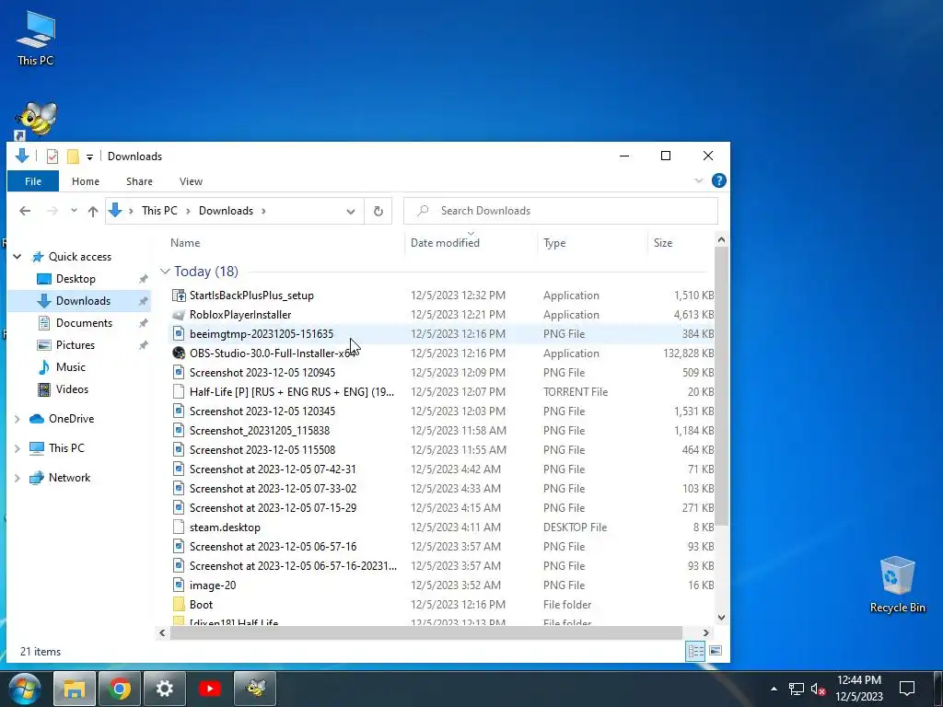
Task: Switch to Large icons view layout
Action: point(715,651)
